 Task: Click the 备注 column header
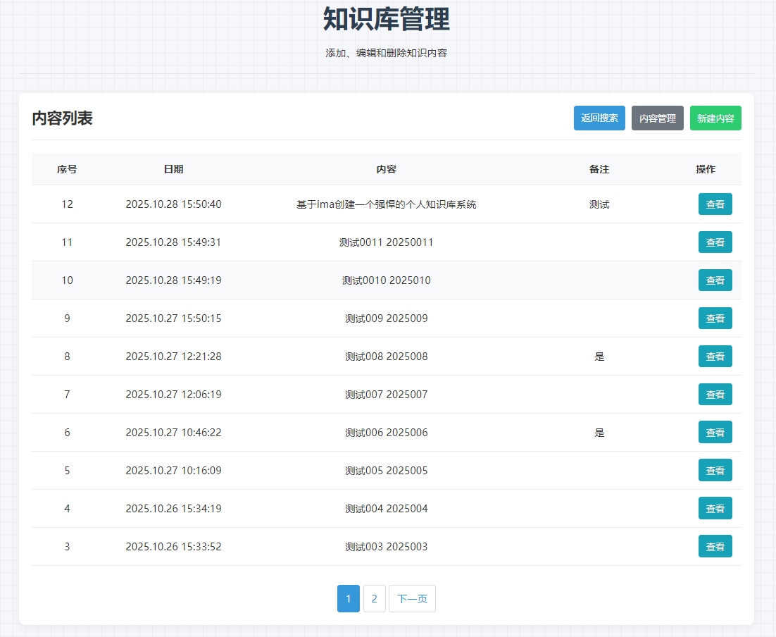pos(599,169)
